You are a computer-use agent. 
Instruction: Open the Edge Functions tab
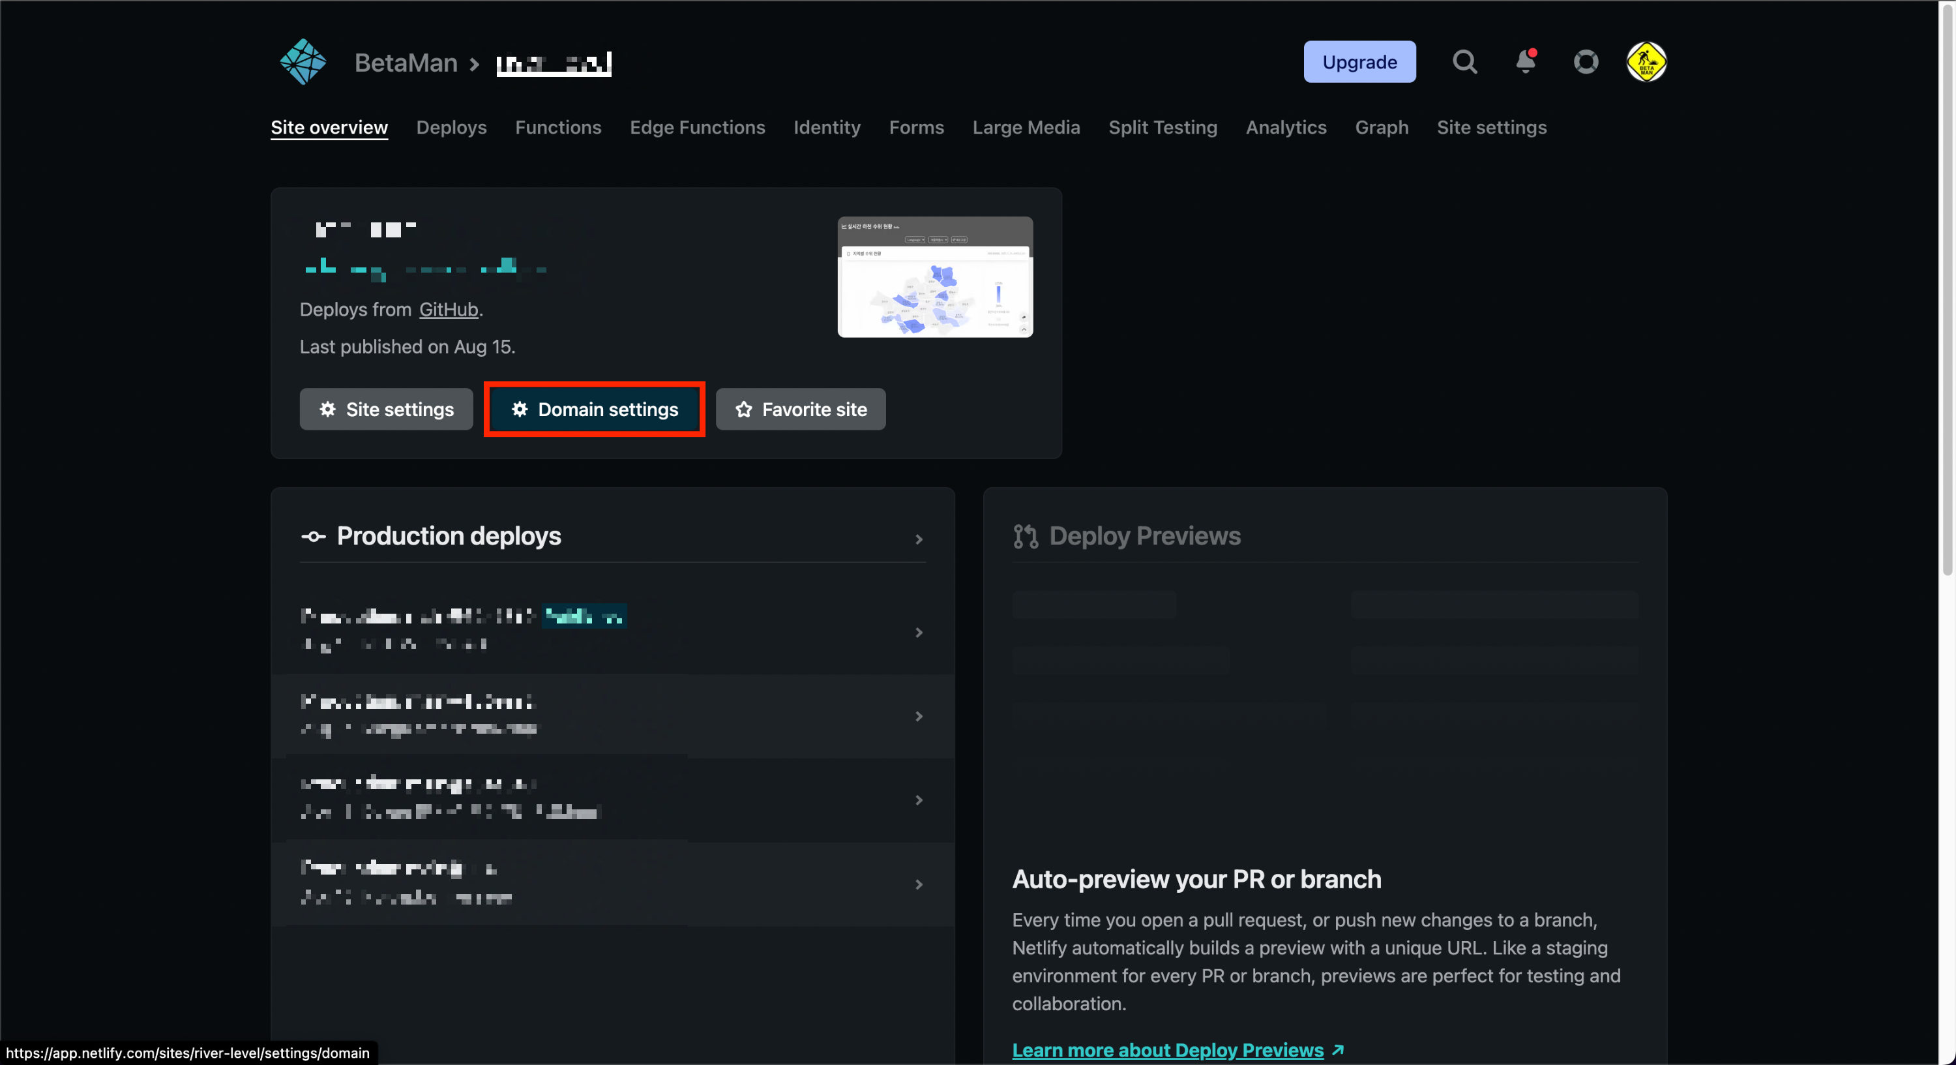(x=697, y=128)
